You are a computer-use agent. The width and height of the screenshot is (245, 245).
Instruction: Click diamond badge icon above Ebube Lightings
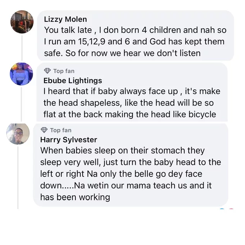point(47,71)
